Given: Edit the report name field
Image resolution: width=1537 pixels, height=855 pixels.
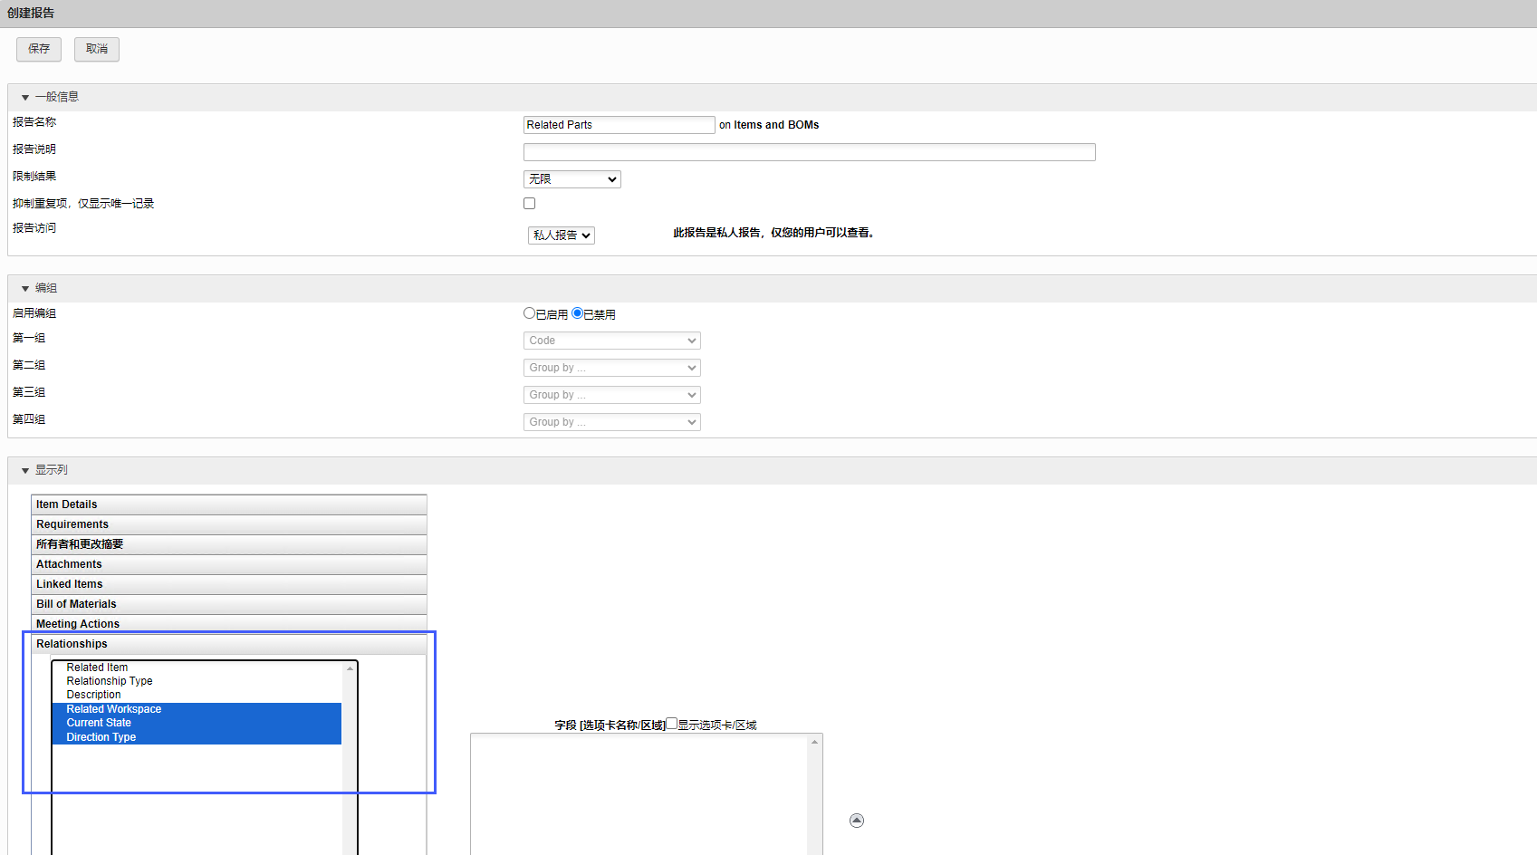Looking at the screenshot, I should pos(620,125).
